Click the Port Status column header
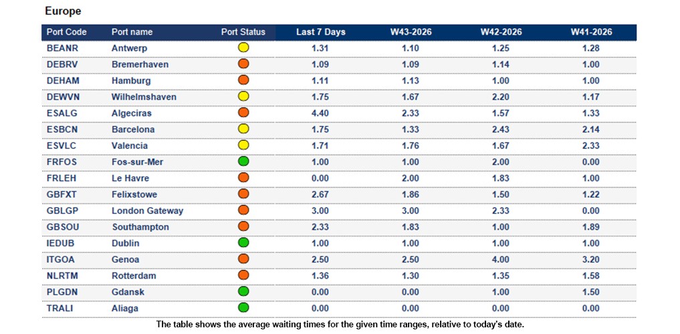The image size is (680, 334). click(243, 32)
